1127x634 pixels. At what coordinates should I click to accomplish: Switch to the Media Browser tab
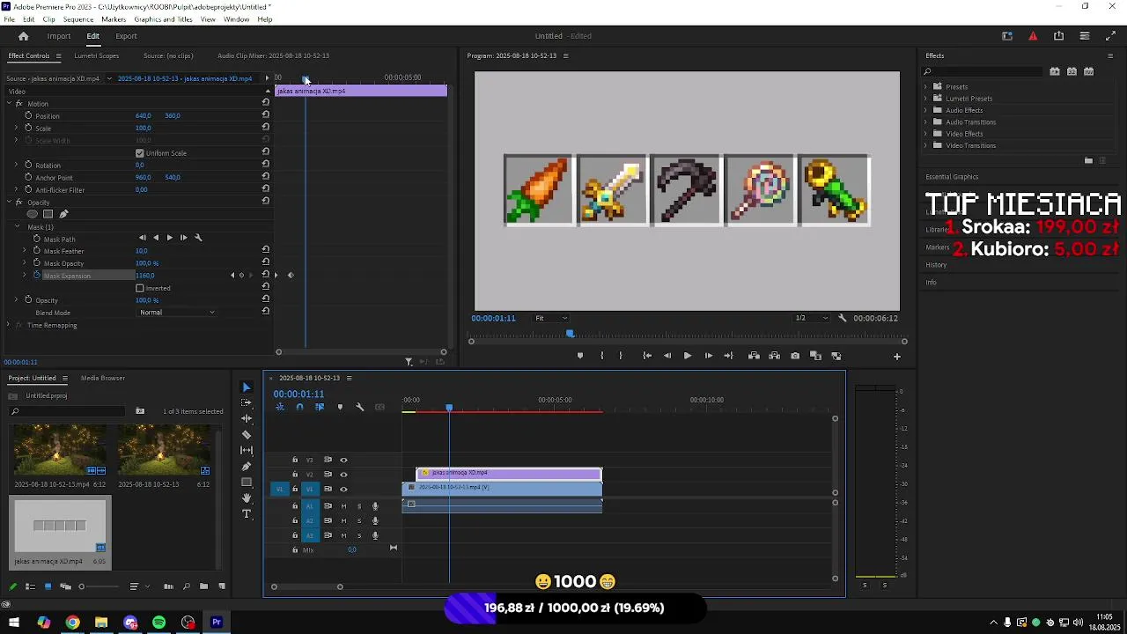tap(103, 378)
